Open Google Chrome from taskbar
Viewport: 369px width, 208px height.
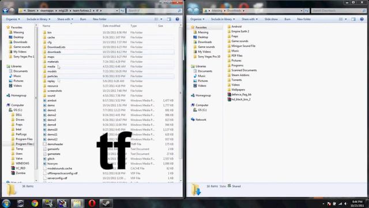[x=35, y=203]
